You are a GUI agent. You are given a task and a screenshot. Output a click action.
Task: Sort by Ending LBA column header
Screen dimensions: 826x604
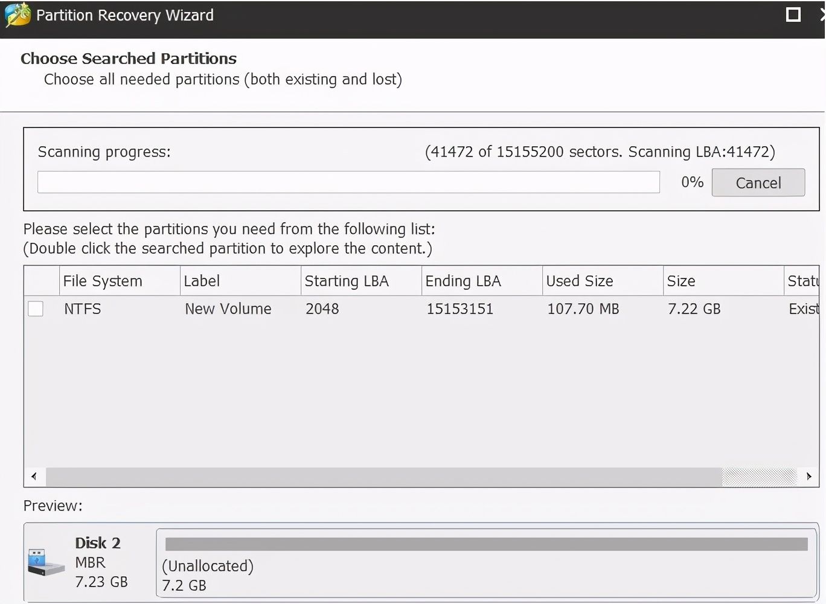463,281
